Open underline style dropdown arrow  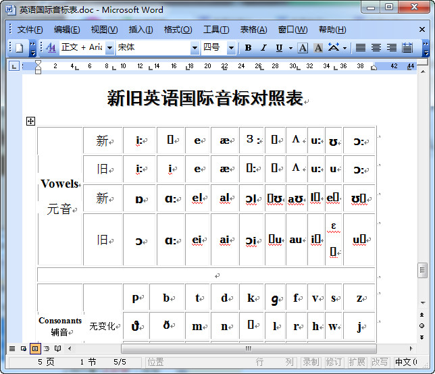(290, 48)
